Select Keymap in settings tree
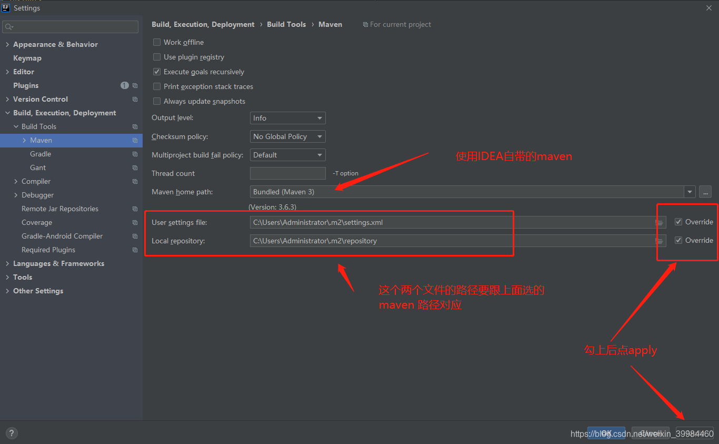The height and width of the screenshot is (444, 719). click(27, 58)
